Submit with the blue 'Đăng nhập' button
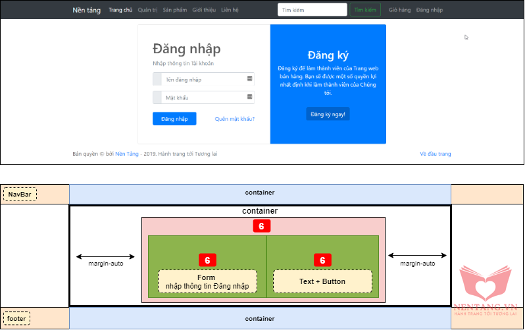Screen dimensions: 525x330 pos(174,119)
